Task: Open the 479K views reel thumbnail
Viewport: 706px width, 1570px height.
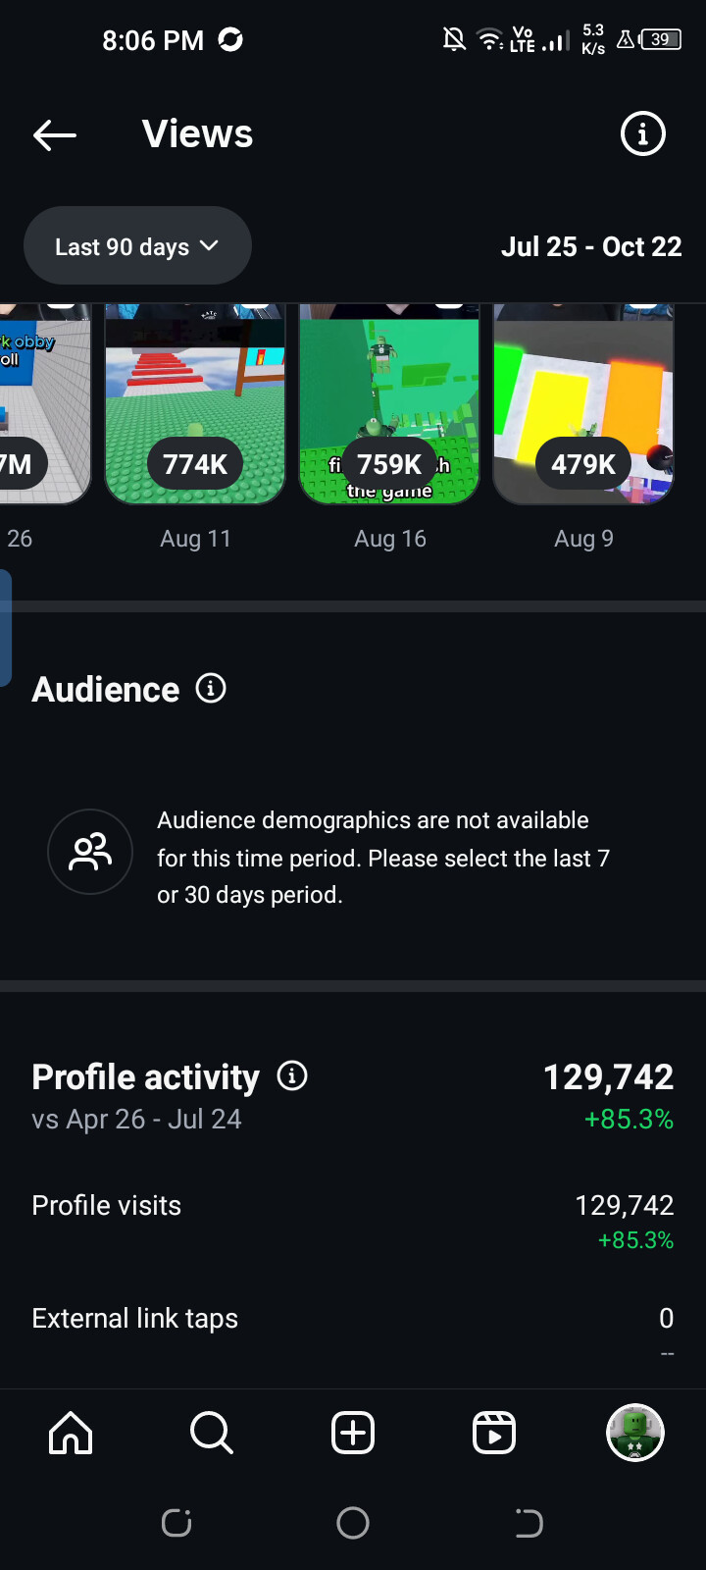Action: pyautogui.click(x=583, y=404)
